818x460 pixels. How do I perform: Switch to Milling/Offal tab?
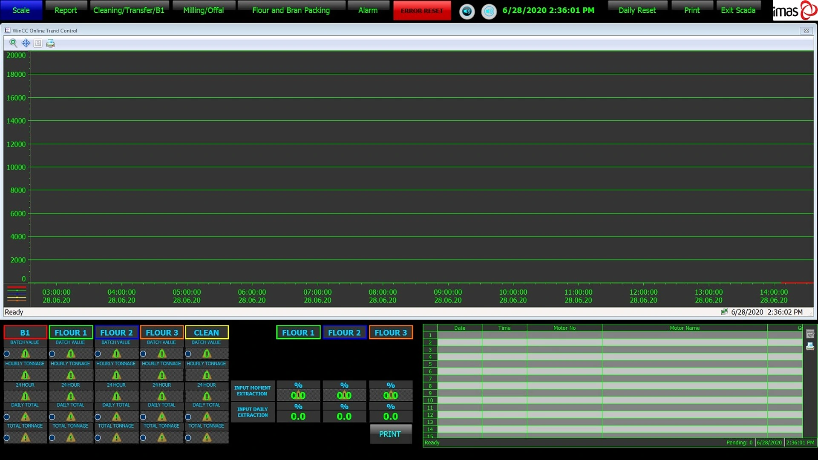pyautogui.click(x=203, y=10)
